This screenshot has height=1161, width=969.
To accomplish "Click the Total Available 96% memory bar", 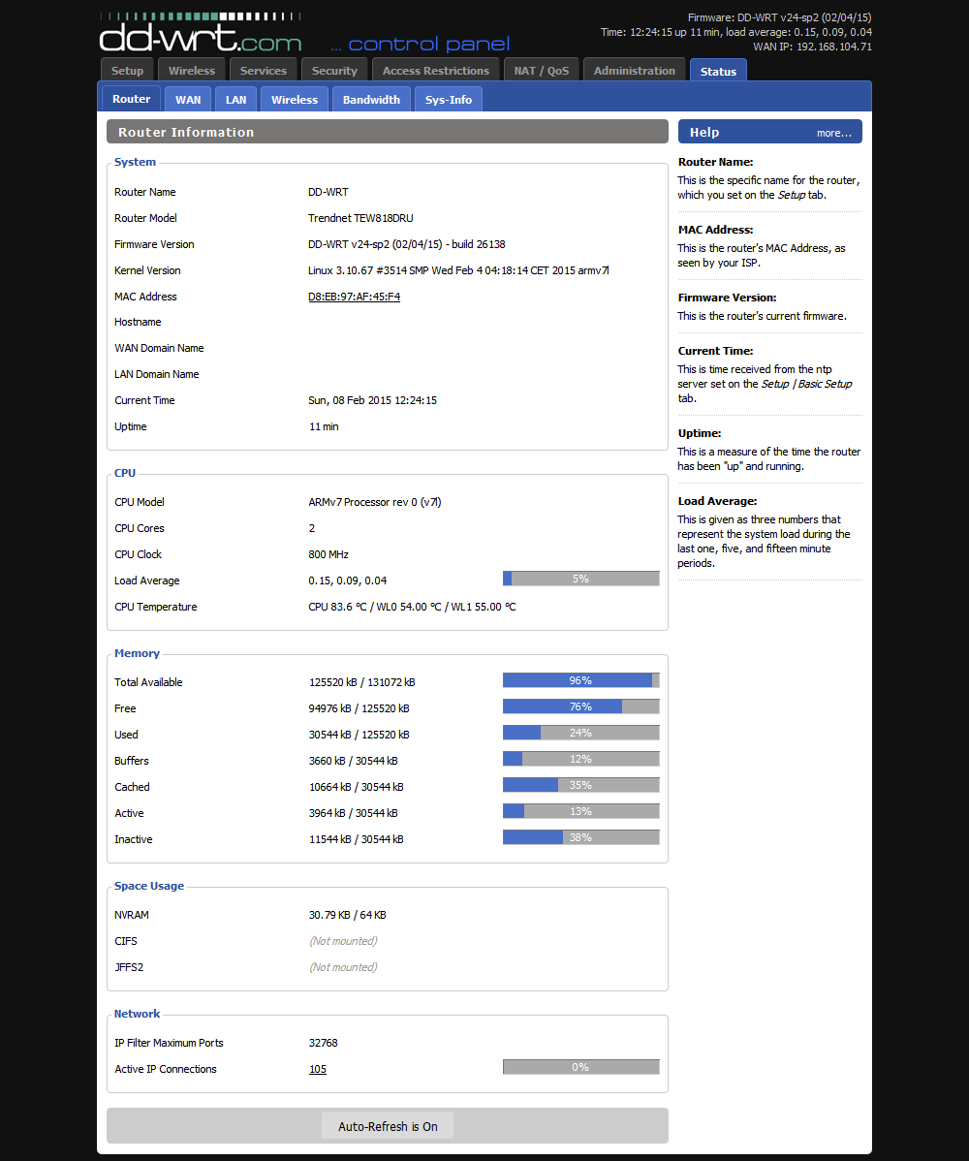I will pos(581,680).
